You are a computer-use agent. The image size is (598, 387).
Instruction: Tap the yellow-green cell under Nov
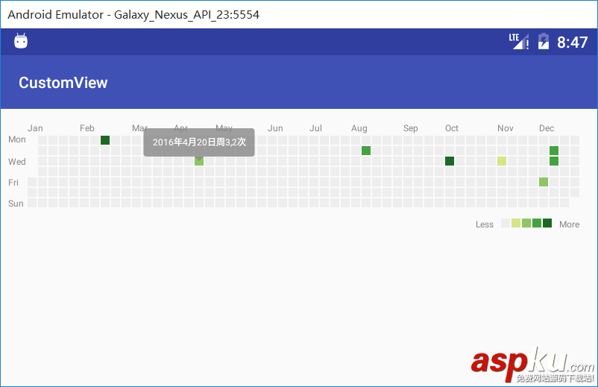pyautogui.click(x=502, y=161)
